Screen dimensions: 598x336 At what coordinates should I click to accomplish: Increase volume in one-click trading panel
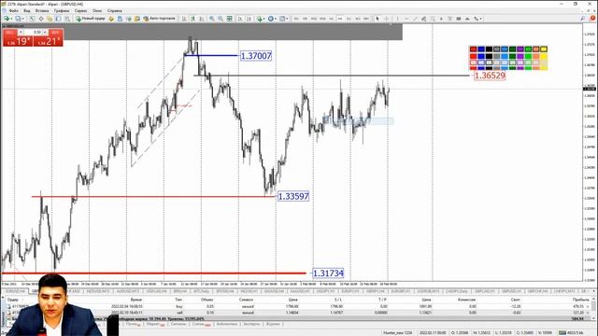click(x=45, y=33)
